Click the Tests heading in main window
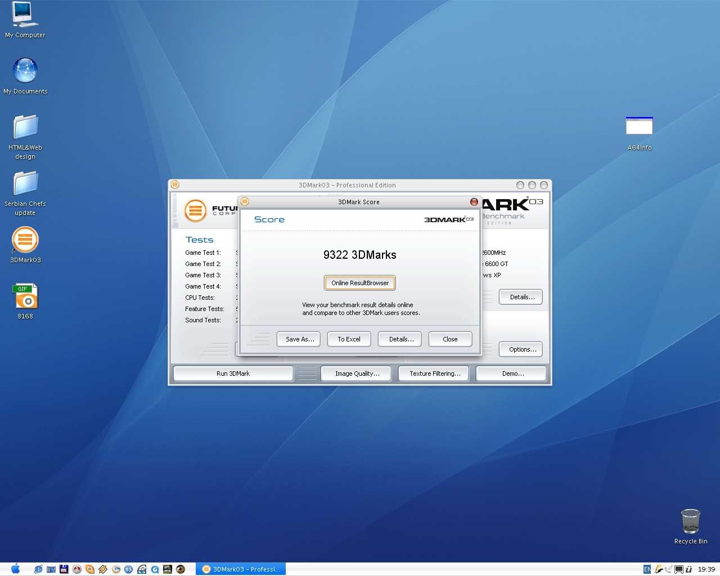The height and width of the screenshot is (576, 720). [200, 240]
